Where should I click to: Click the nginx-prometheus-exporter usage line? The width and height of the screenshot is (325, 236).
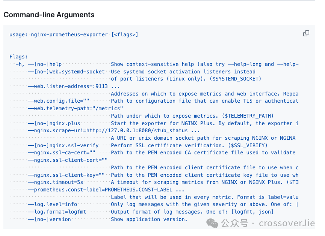click(x=74, y=34)
